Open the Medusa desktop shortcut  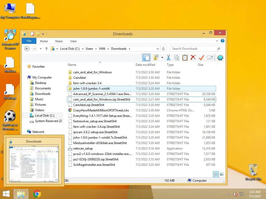[x=10, y=65]
